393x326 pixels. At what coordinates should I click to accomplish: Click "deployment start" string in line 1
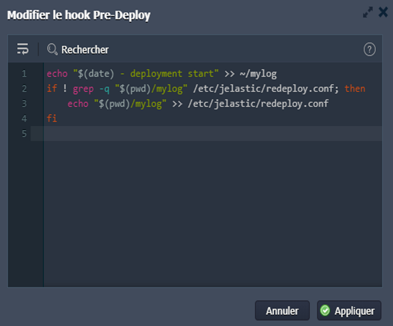171,74
